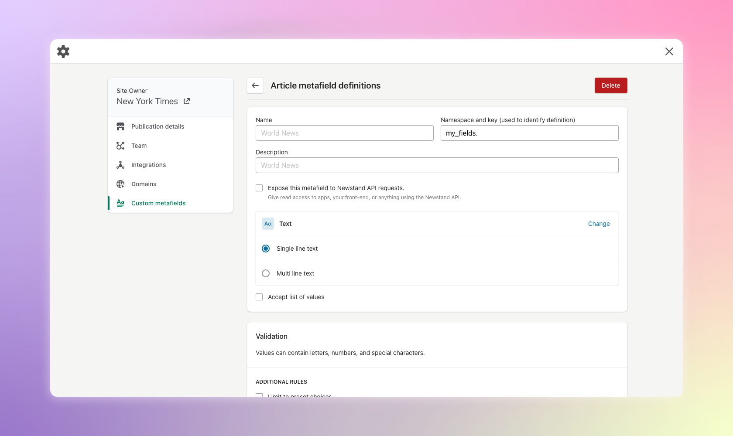
Task: Enable Expose this metafield to Newsstand API
Action: [x=259, y=188]
